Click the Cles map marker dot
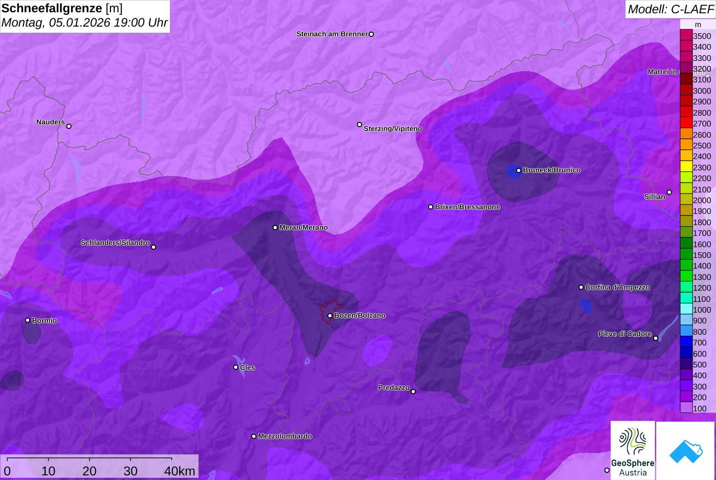The image size is (716, 480). [x=236, y=367]
